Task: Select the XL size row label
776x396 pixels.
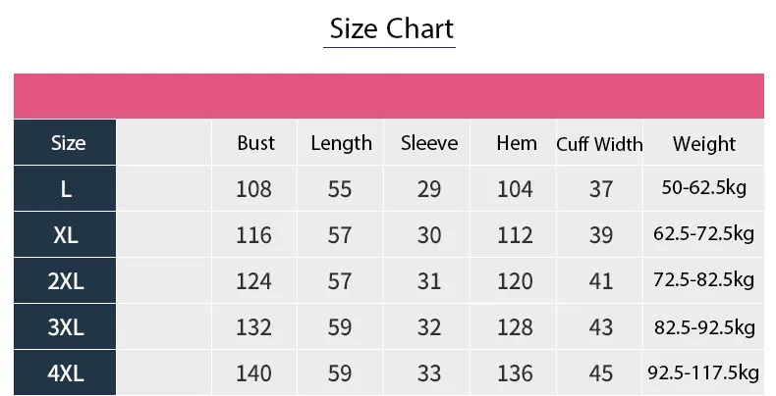Action: (x=66, y=235)
